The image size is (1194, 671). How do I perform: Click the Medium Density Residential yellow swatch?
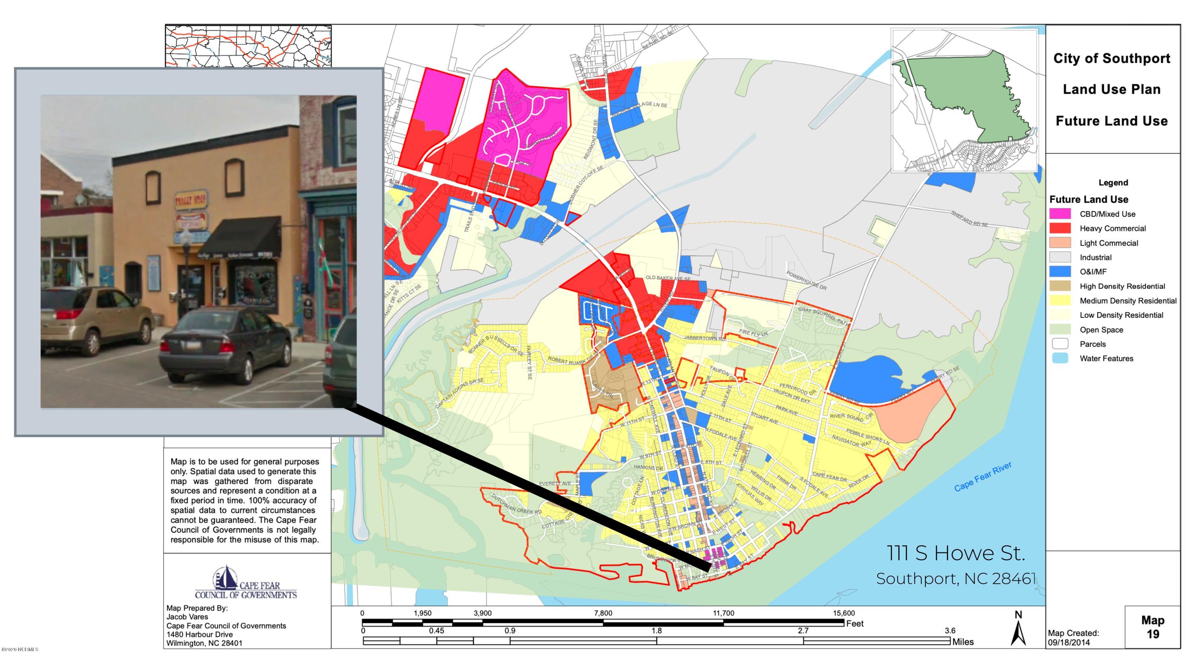(1060, 301)
